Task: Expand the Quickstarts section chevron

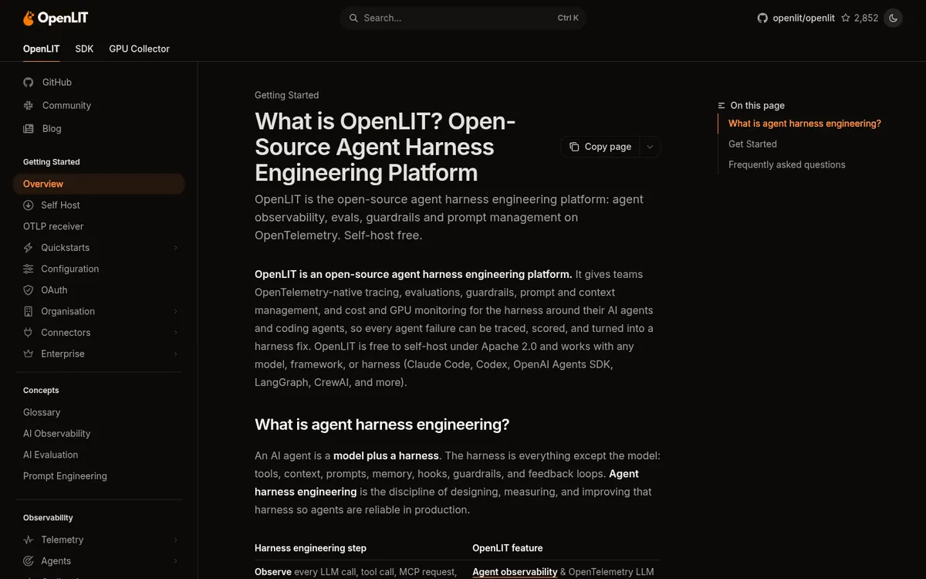Action: click(x=175, y=248)
